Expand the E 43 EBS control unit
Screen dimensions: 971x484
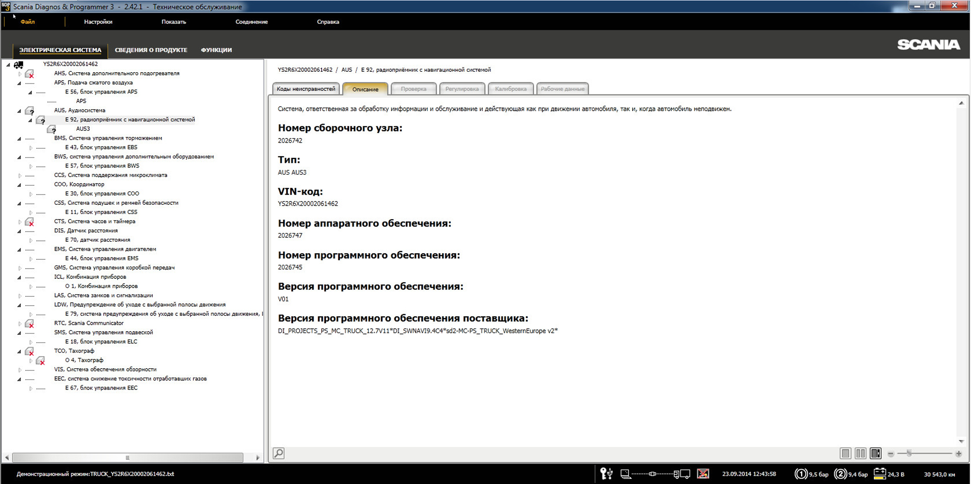tap(31, 148)
